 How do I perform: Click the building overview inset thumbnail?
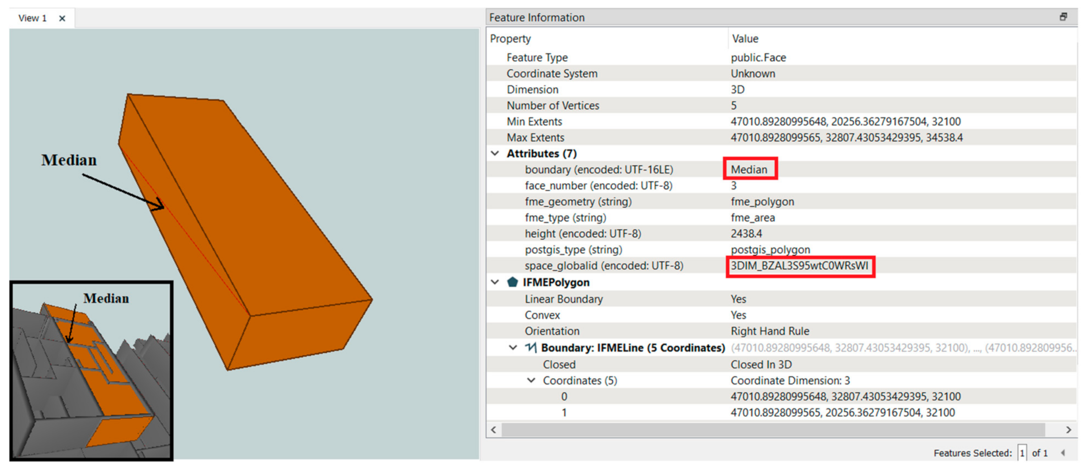pos(92,371)
